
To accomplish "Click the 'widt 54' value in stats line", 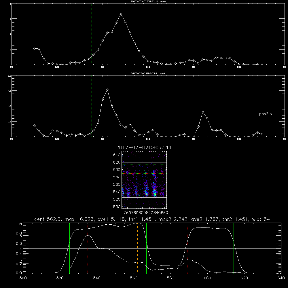I will (x=261, y=219).
